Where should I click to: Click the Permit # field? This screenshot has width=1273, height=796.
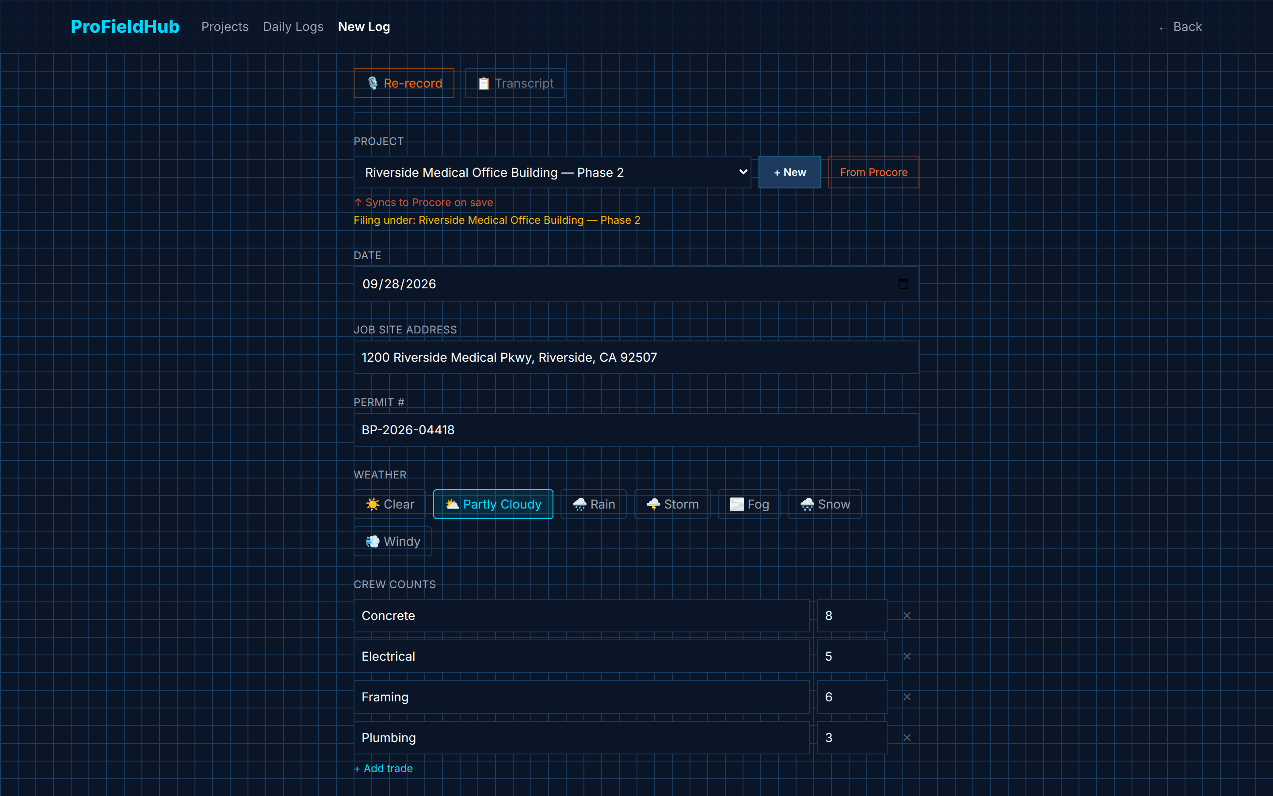[636, 429]
